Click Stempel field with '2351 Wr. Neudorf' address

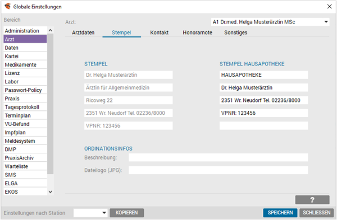click(128, 113)
